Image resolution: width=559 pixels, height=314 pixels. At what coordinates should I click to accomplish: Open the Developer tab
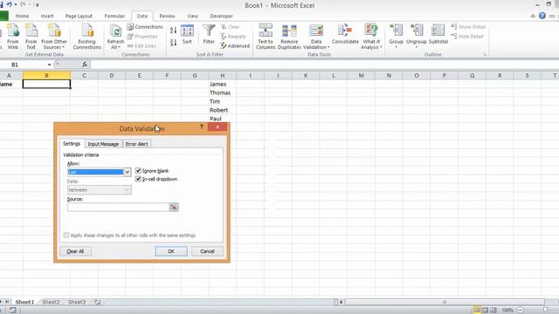[x=221, y=16]
